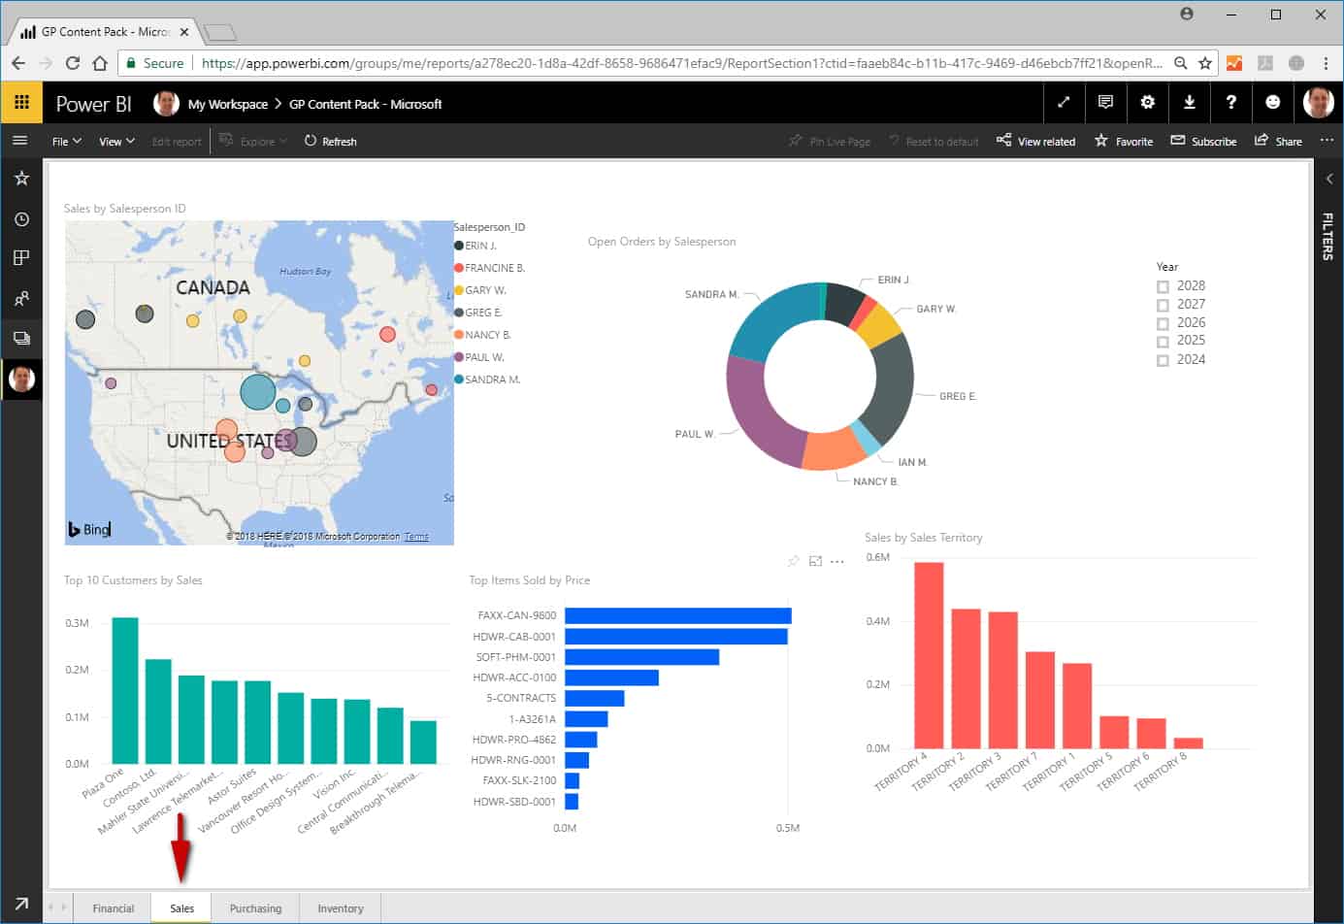Enter full screen mode with arrows icon
The width and height of the screenshot is (1344, 924).
click(1064, 102)
